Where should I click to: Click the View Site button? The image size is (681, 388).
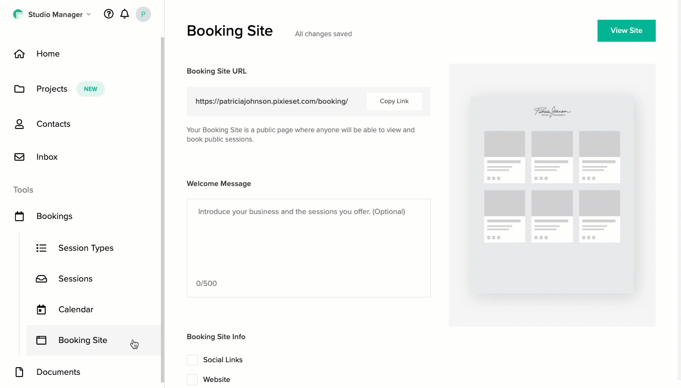point(626,30)
